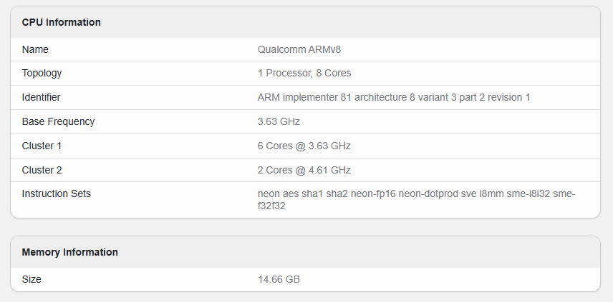Select the 1 Processor, 8 Cores value
613x302 pixels.
304,73
